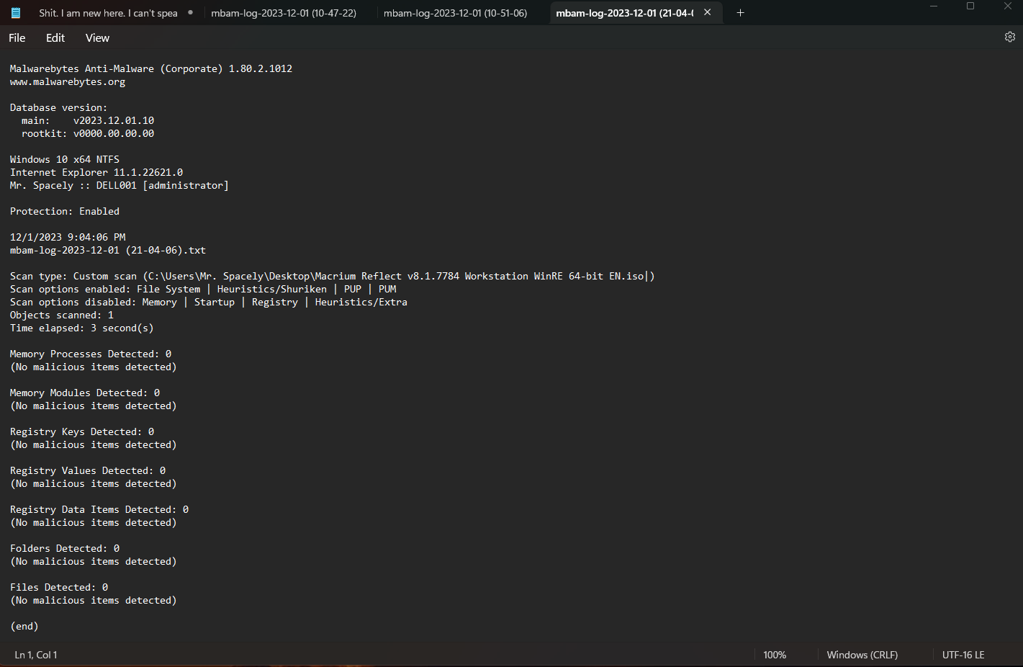Click the Database version: heading line
The height and width of the screenshot is (667, 1023).
tap(59, 108)
